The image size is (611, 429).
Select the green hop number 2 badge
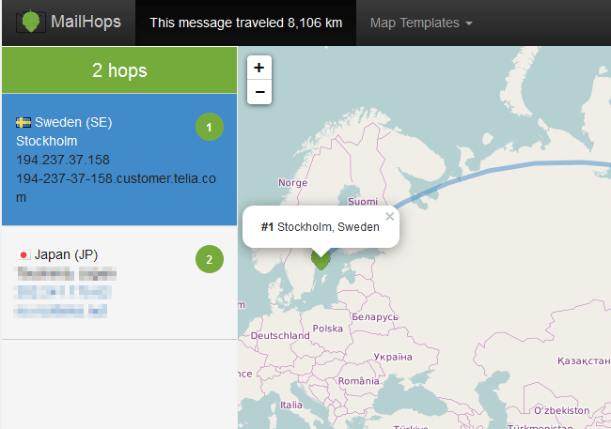point(209,259)
